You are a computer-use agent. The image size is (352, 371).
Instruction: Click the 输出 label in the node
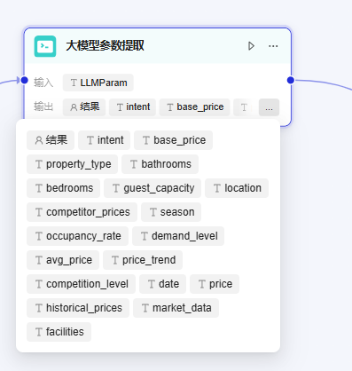(43, 107)
